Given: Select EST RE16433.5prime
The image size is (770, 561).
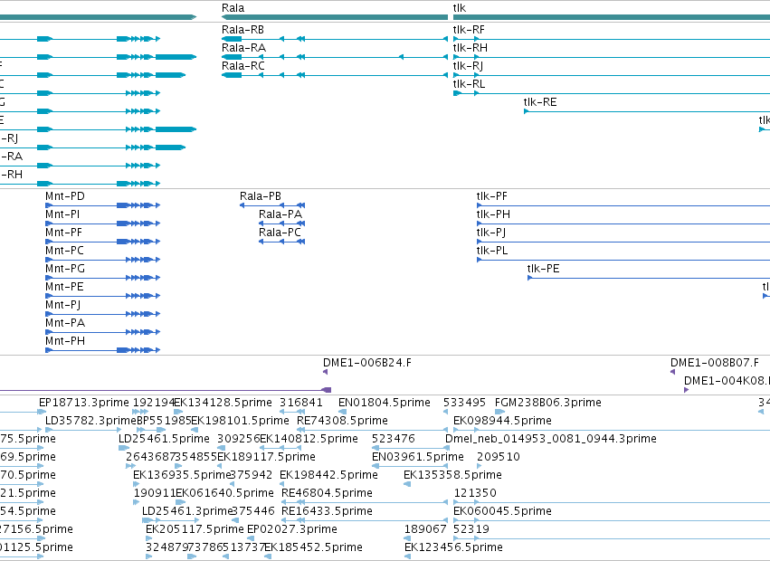Looking at the screenshot, I should [327, 512].
